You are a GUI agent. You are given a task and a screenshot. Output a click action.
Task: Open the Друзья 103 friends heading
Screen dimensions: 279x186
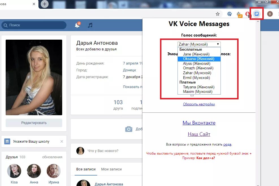point(16,157)
